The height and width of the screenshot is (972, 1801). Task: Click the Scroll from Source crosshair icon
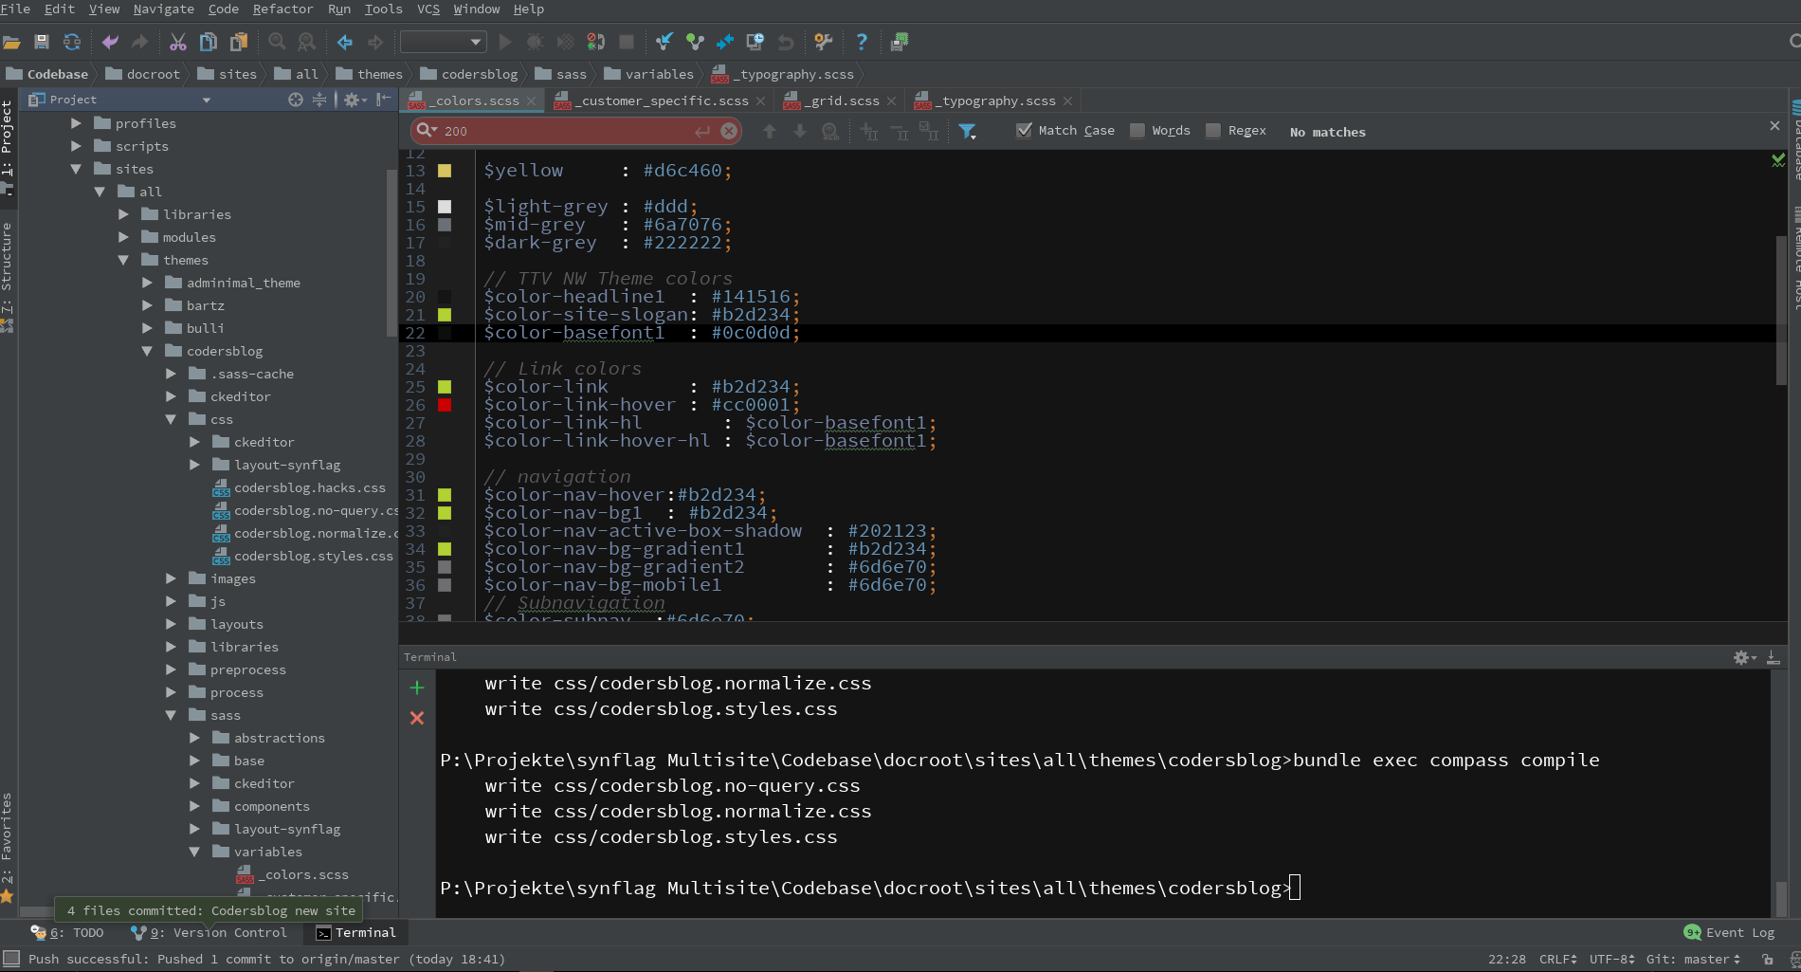296,100
